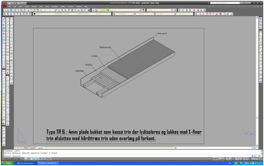Toggle PAPER space button in status bar
This screenshot has width=264, height=166.
(215, 159)
